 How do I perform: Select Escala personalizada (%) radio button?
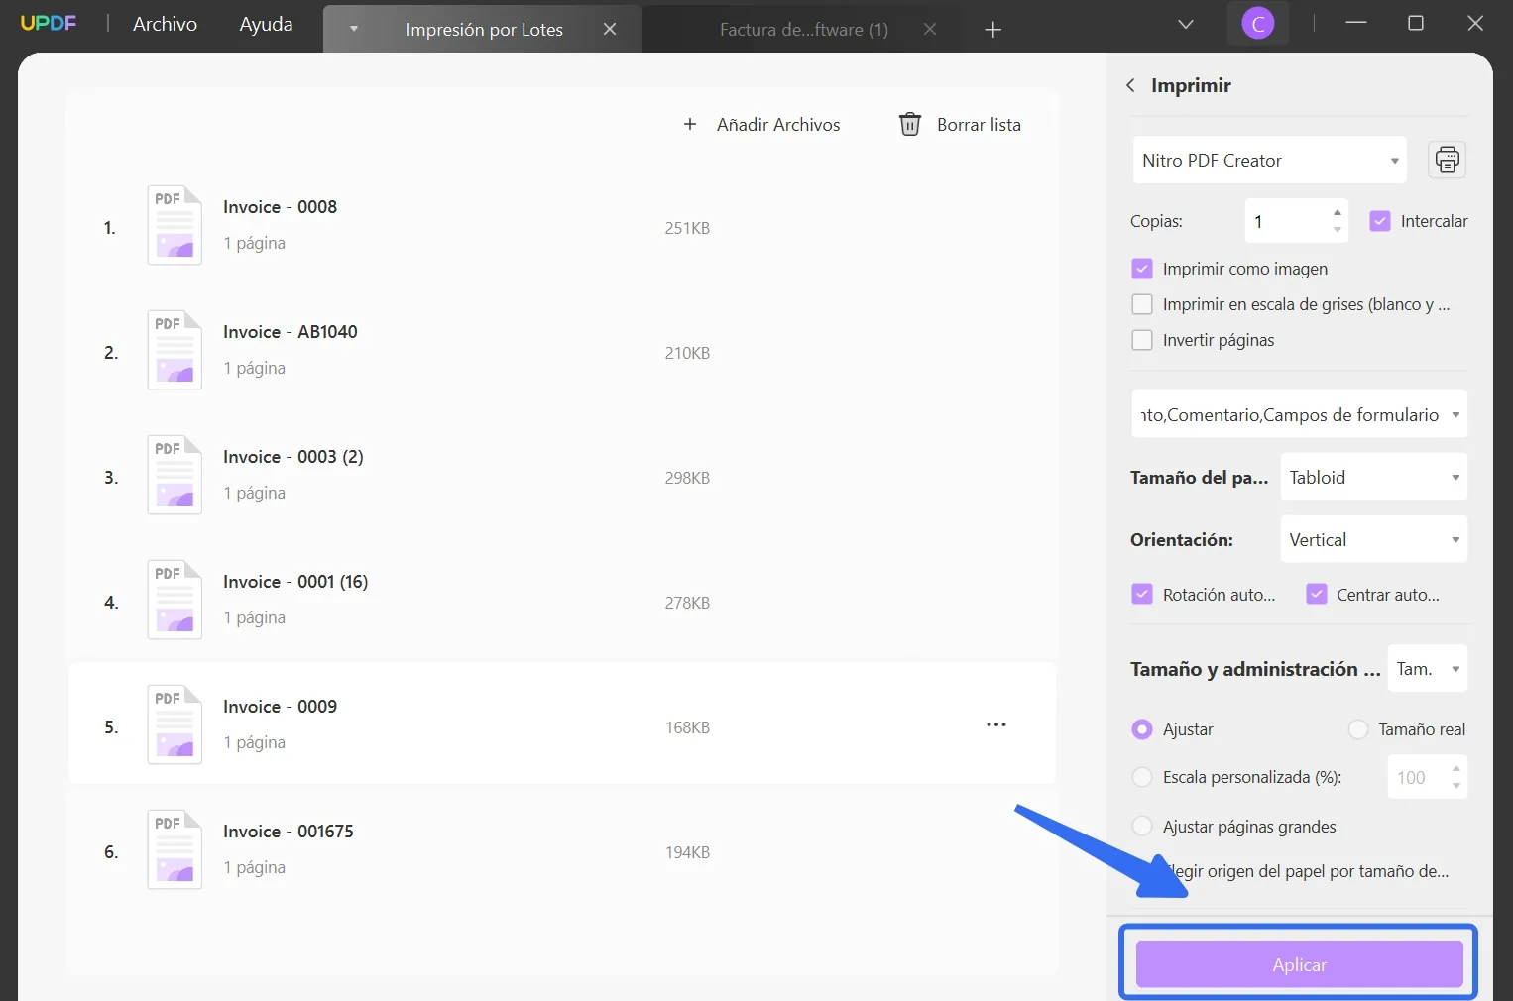coord(1142,777)
